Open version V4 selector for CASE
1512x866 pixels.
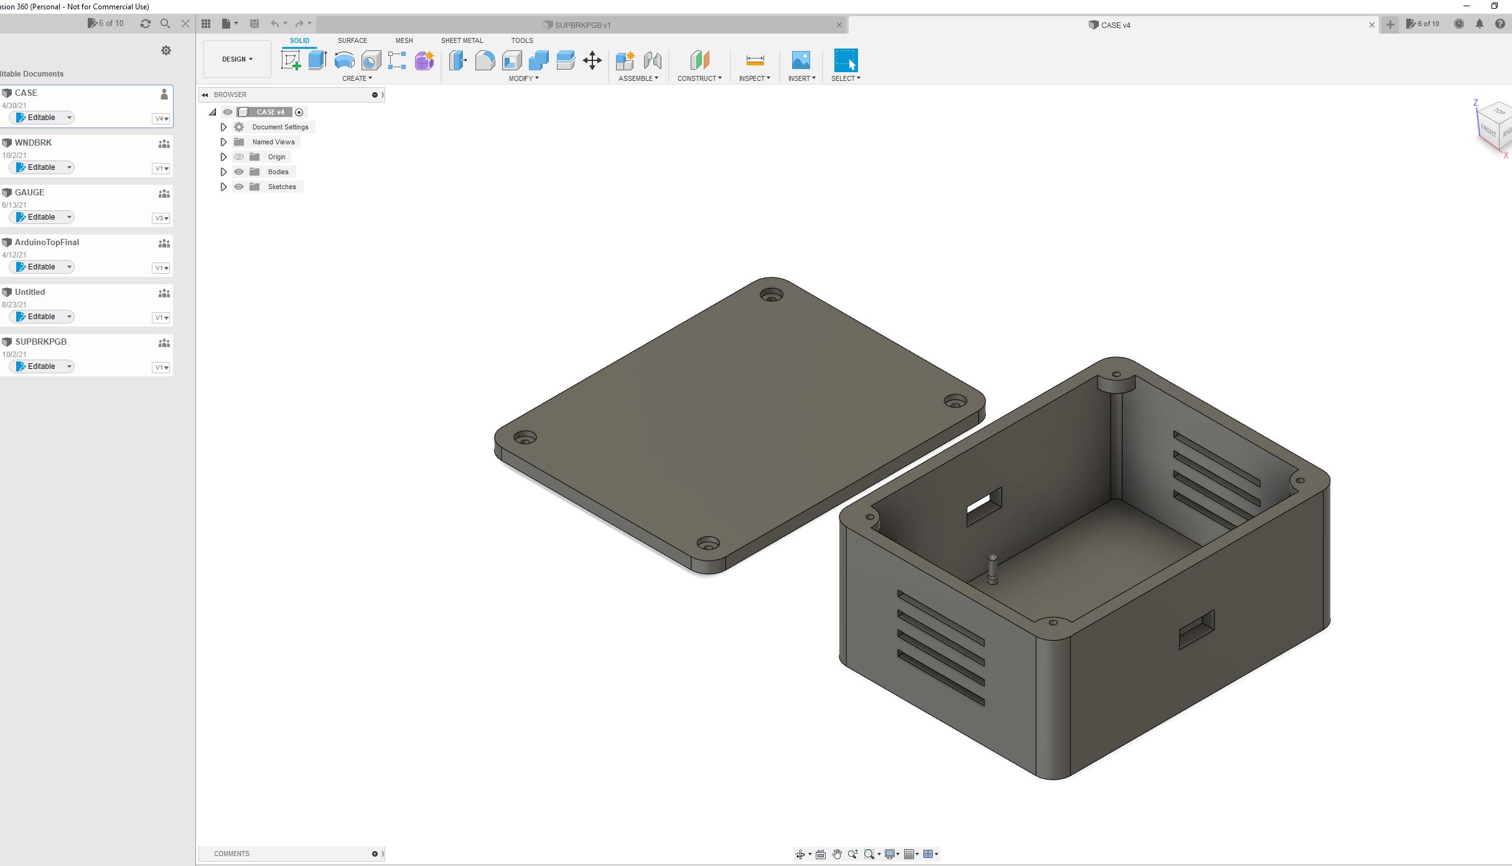(x=161, y=118)
